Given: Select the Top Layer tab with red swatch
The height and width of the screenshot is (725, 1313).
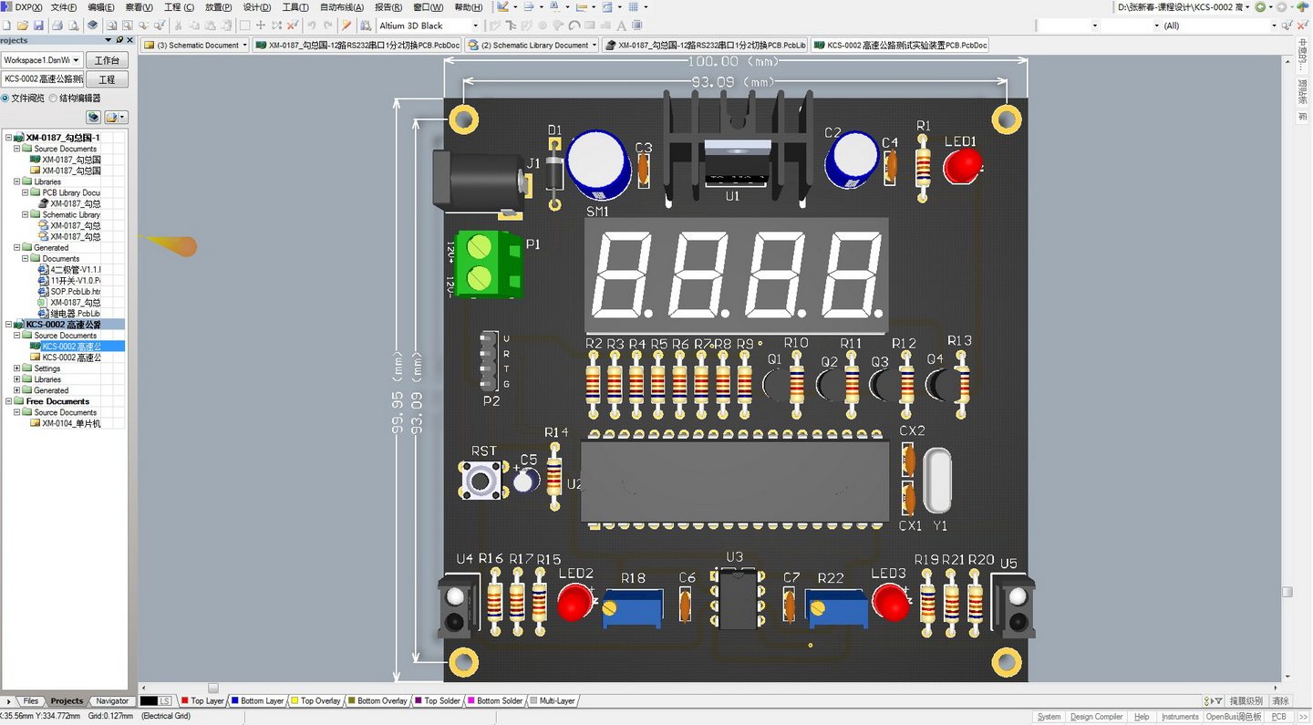Looking at the screenshot, I should pos(202,701).
